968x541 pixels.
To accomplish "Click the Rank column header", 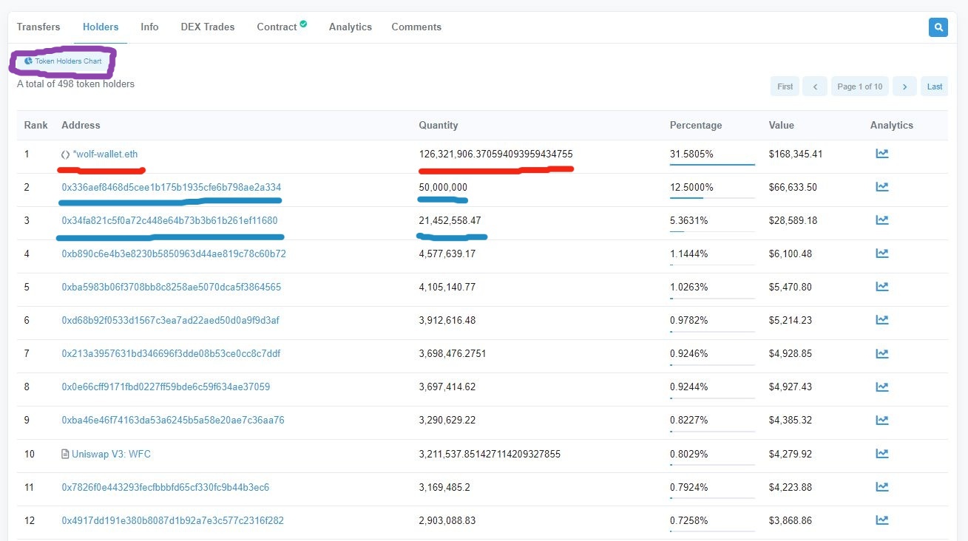I will tap(35, 125).
